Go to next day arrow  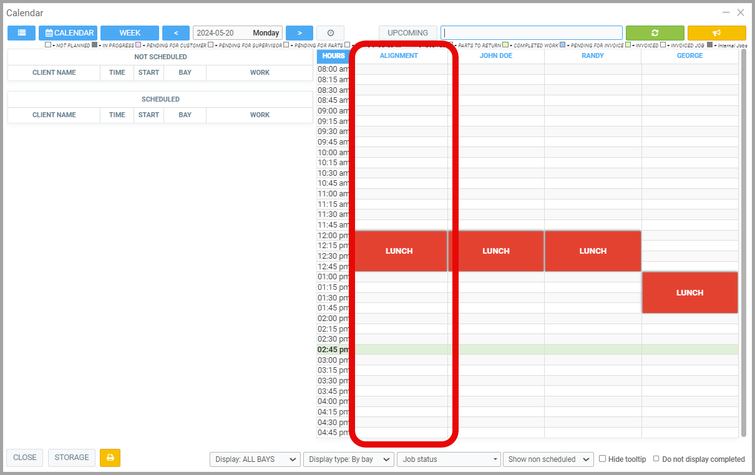click(300, 33)
